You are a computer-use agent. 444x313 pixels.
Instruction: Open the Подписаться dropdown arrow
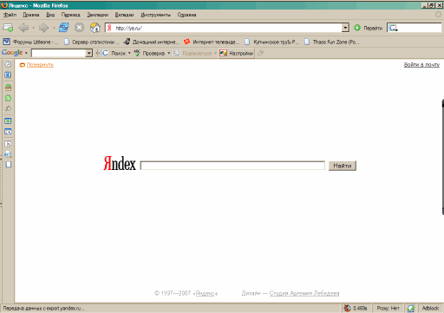click(x=215, y=53)
